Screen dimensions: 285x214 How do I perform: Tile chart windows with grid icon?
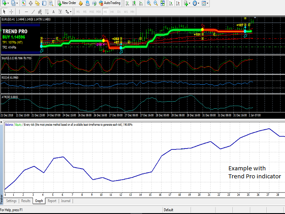click(x=163, y=3)
